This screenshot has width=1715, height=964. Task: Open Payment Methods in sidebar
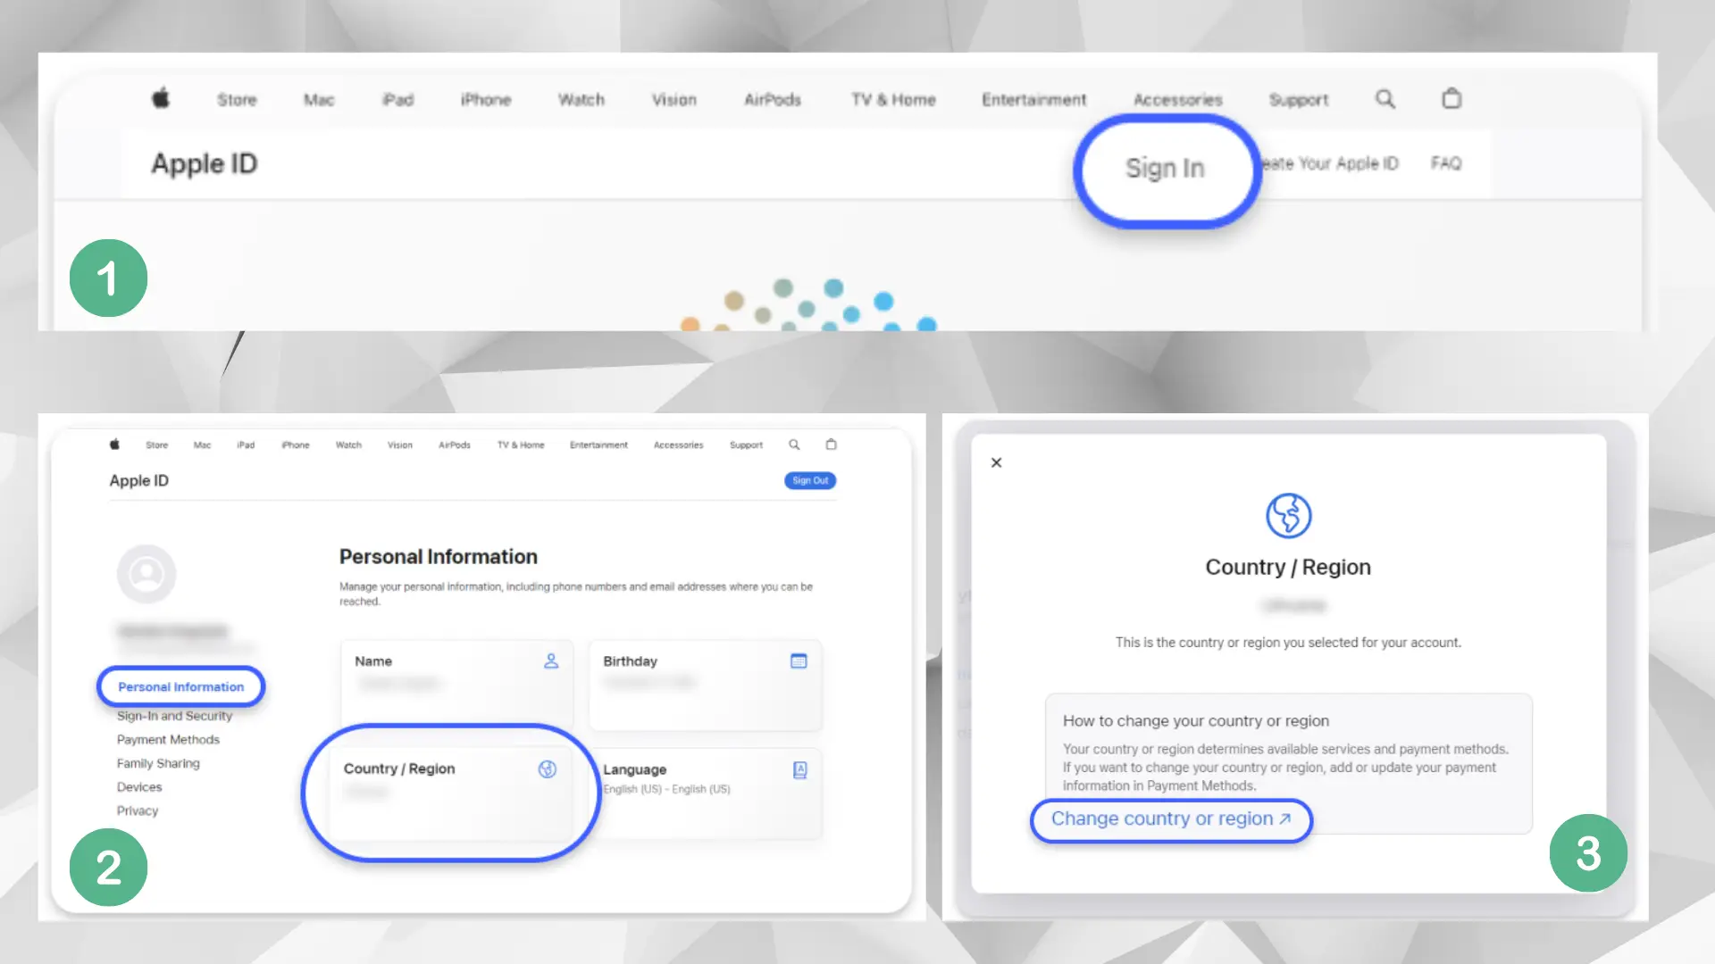[168, 739]
